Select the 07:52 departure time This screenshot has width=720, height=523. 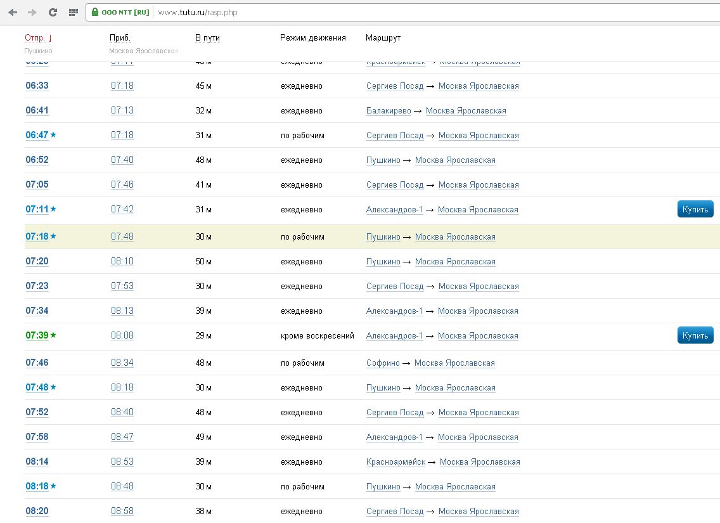(37, 413)
